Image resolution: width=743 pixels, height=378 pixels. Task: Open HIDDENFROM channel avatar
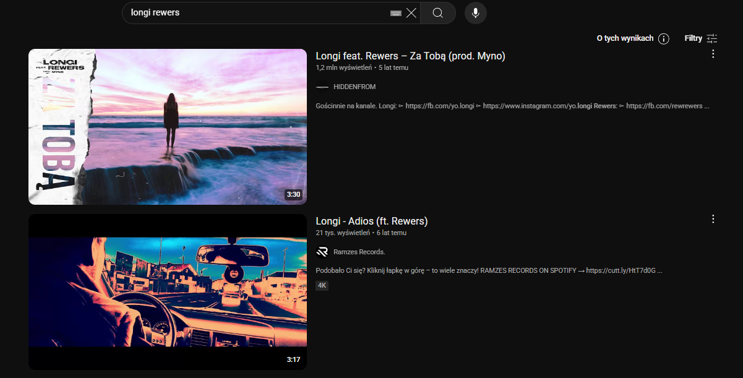pyautogui.click(x=322, y=87)
